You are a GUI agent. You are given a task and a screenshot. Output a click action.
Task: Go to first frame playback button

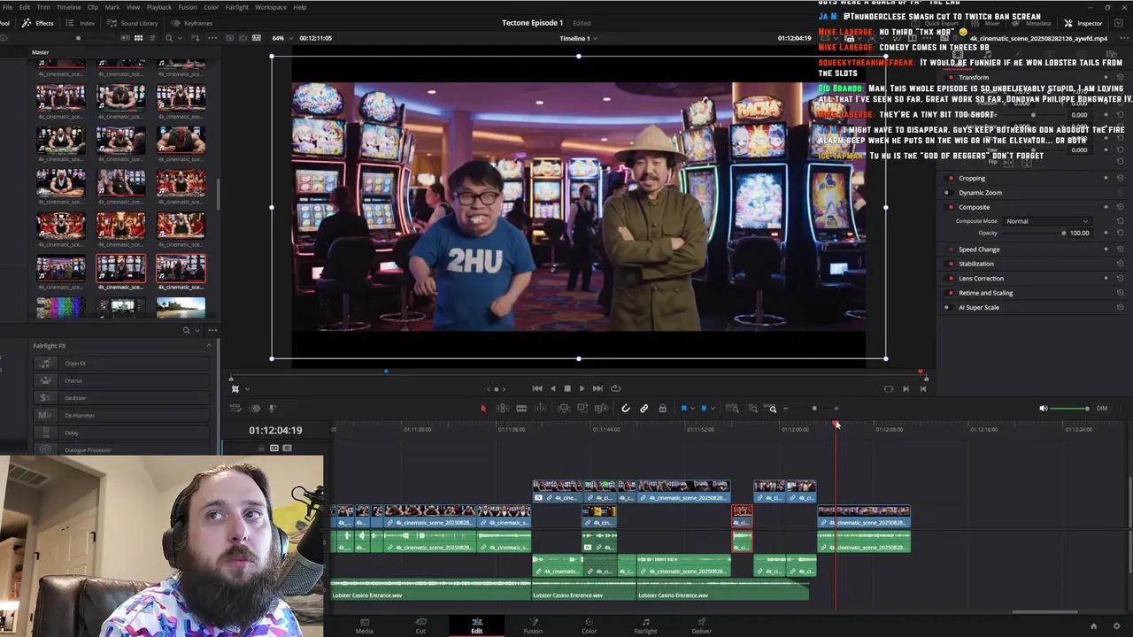[536, 388]
